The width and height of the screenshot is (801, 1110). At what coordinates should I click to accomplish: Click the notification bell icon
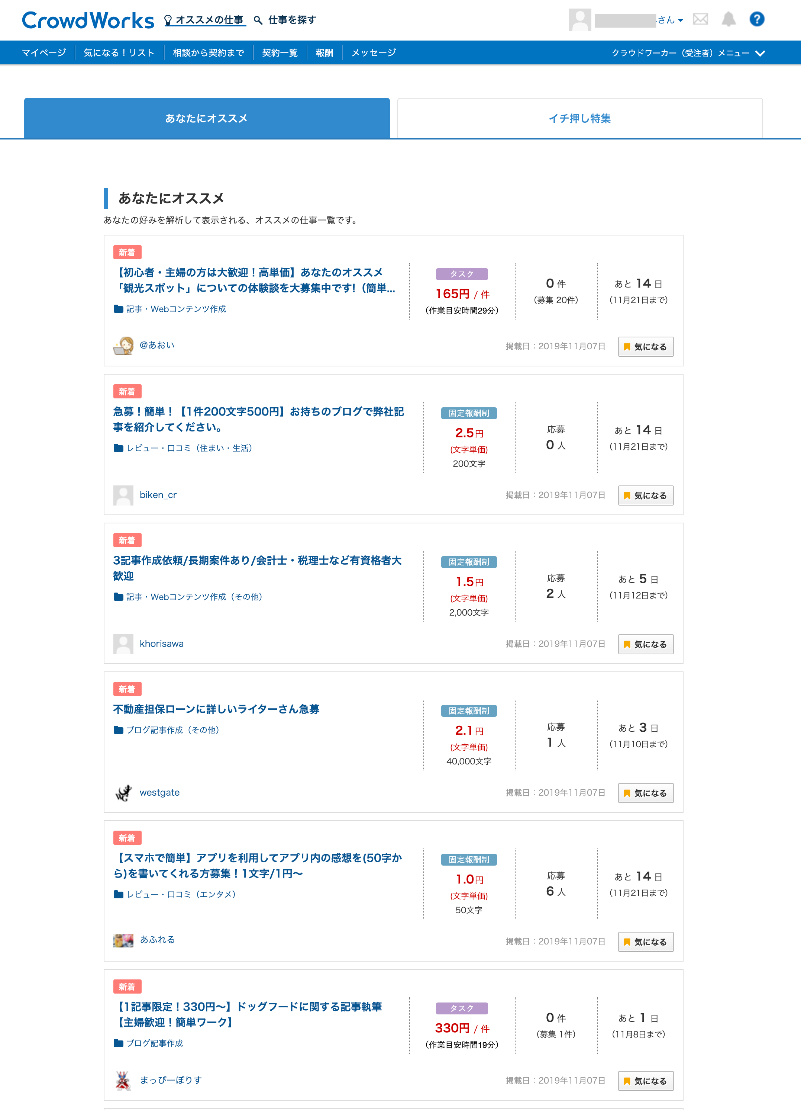tap(729, 19)
